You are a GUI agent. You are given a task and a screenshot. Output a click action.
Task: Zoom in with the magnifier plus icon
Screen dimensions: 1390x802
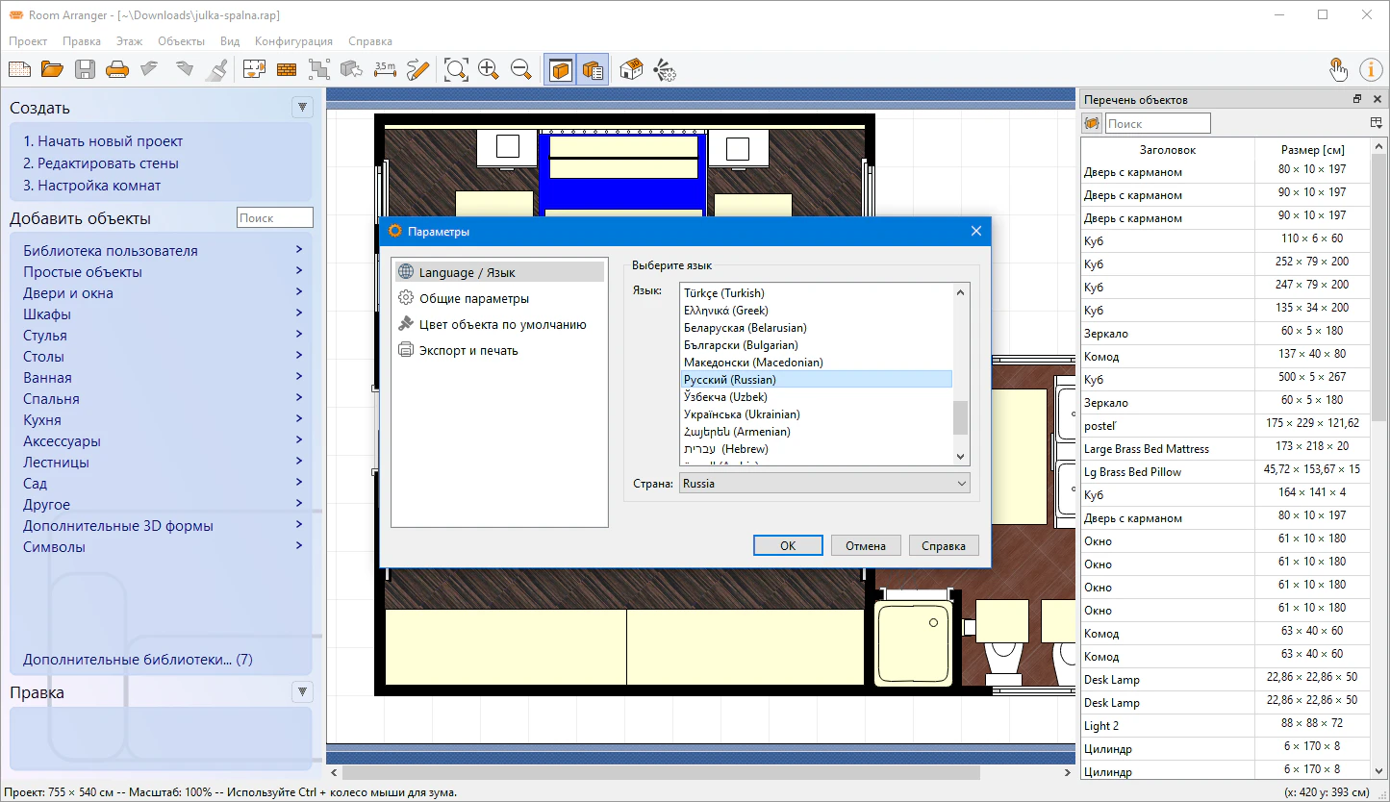[x=489, y=69]
